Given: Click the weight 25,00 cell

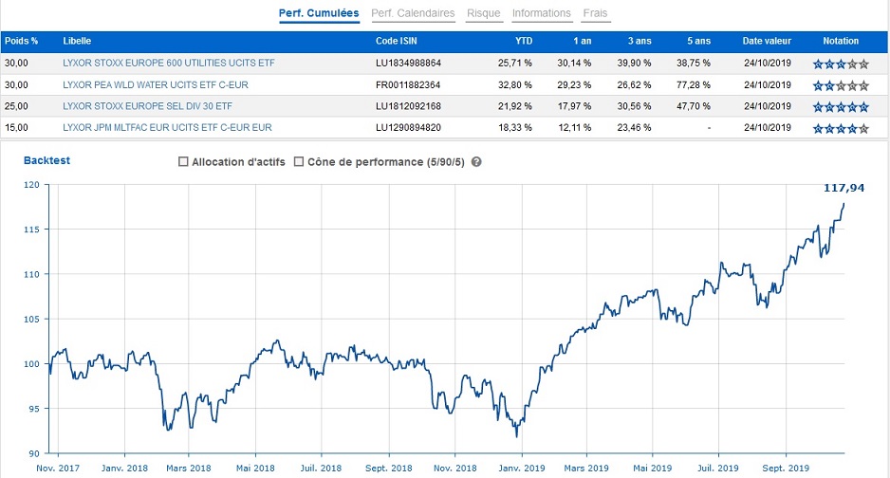Looking at the screenshot, I should pyautogui.click(x=16, y=106).
